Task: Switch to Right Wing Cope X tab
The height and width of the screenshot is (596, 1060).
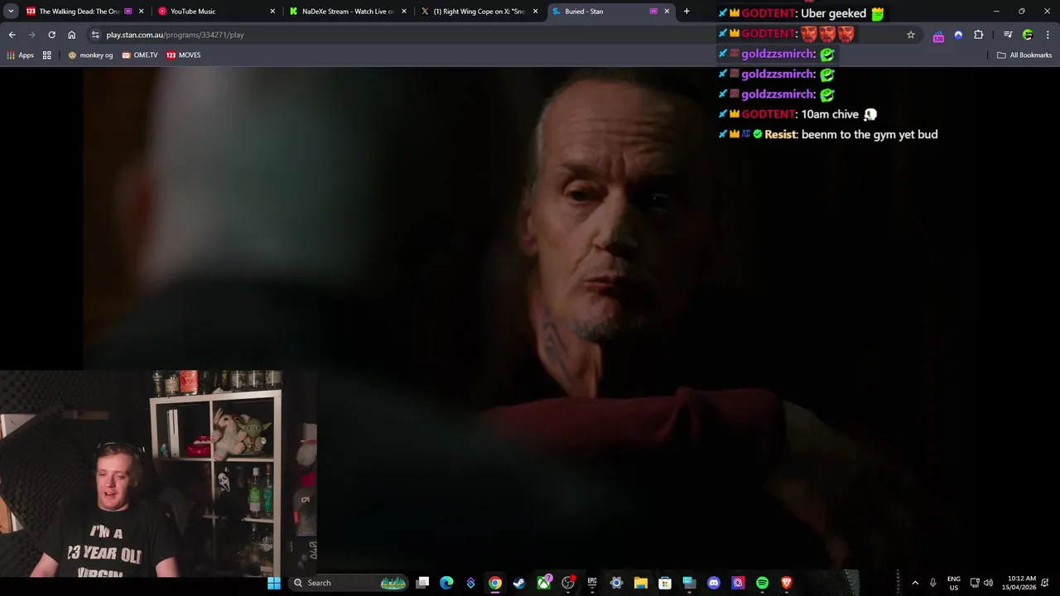Action: click(x=479, y=12)
